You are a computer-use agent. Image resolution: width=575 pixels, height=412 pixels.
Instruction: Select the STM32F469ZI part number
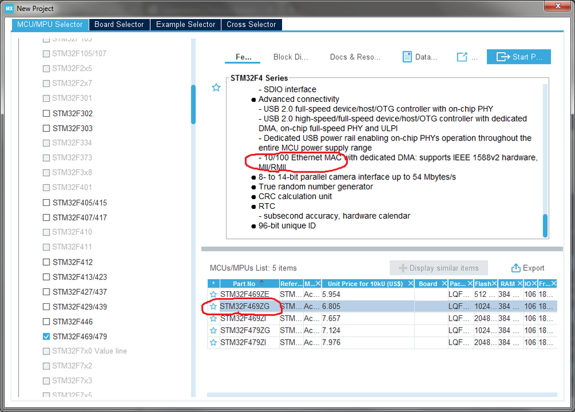[x=243, y=319]
